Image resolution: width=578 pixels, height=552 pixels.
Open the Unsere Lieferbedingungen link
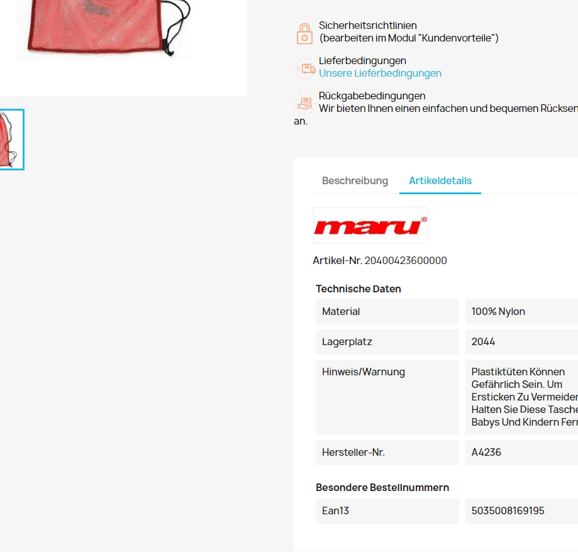(x=380, y=74)
